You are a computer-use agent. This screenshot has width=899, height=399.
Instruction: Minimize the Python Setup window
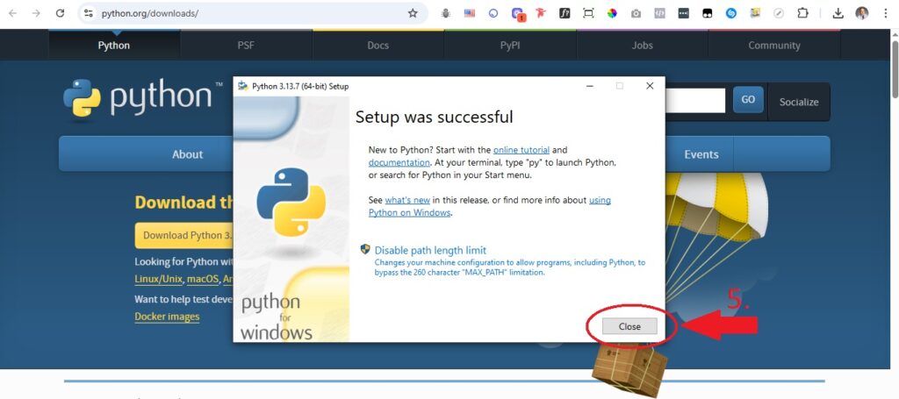(x=590, y=86)
